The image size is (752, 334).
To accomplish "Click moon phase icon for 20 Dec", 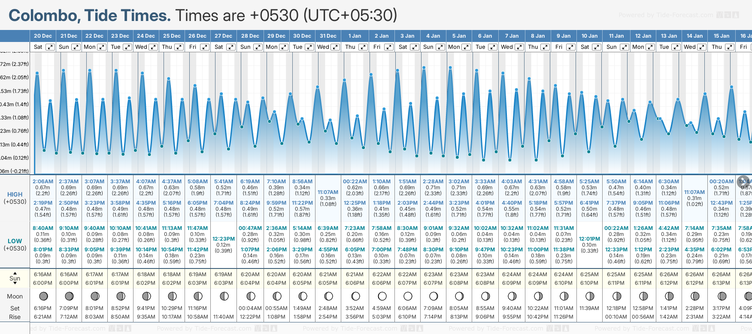I will pyautogui.click(x=43, y=296).
